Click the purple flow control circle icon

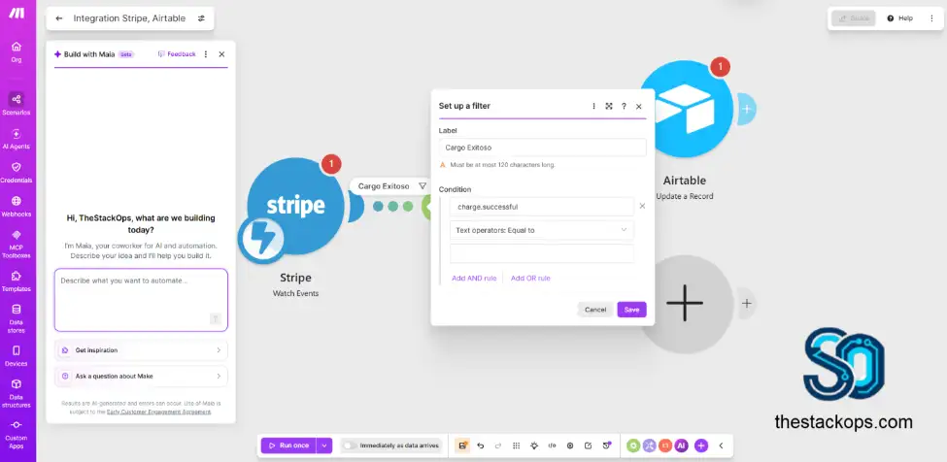649,445
